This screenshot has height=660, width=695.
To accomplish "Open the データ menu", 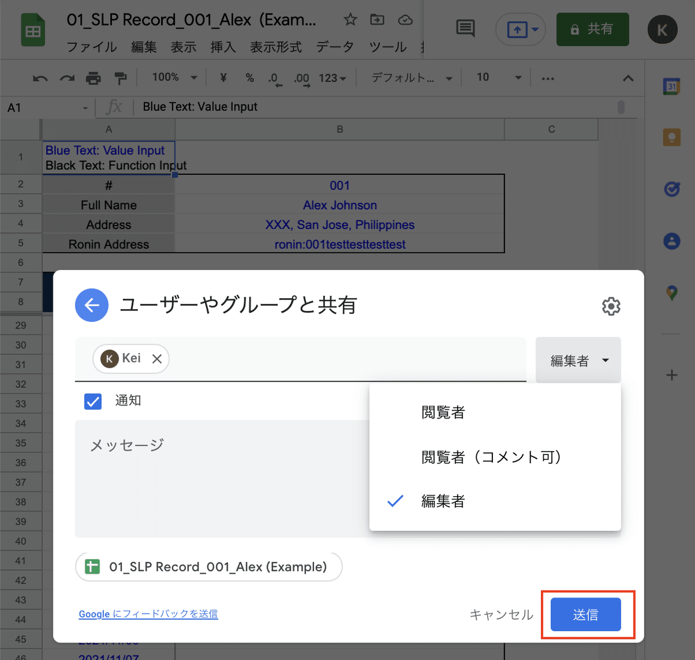I will [335, 47].
